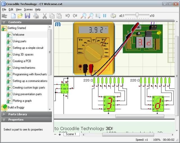Click the 00:00:02 elapsed time
This screenshot has width=180, height=143.
168,140
